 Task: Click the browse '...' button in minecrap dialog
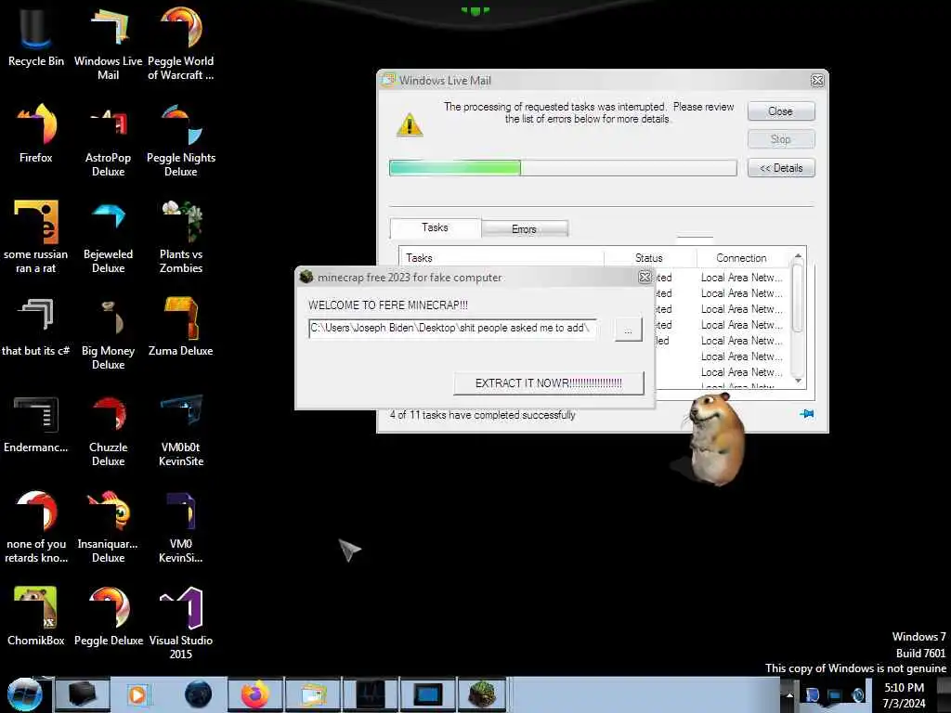pos(629,331)
